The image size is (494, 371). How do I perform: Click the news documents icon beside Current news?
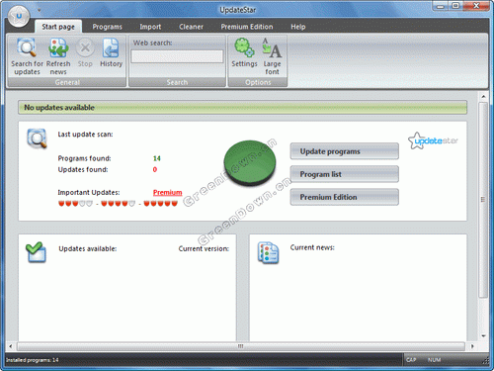268,252
